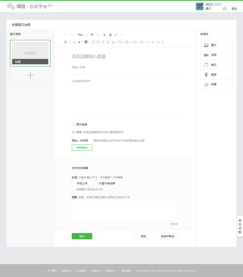
Task: Insert a blockquote in the article
Action: [92, 35]
